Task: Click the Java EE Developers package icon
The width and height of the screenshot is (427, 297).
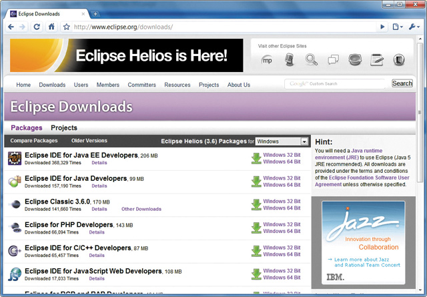Action: tap(15, 158)
